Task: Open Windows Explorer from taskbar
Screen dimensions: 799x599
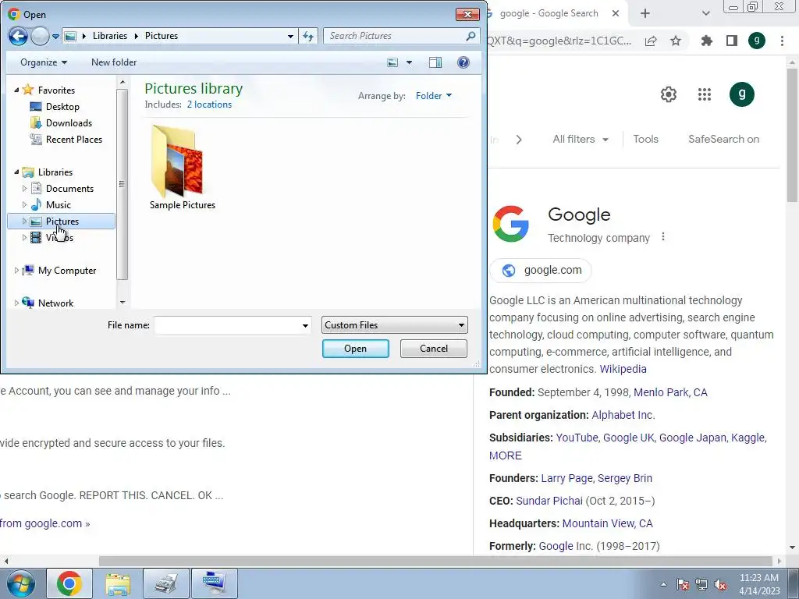Action: pyautogui.click(x=118, y=583)
